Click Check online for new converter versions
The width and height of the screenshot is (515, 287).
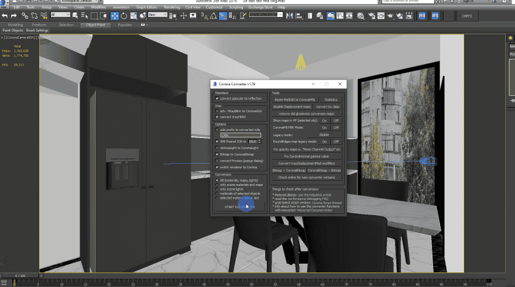pos(307,178)
